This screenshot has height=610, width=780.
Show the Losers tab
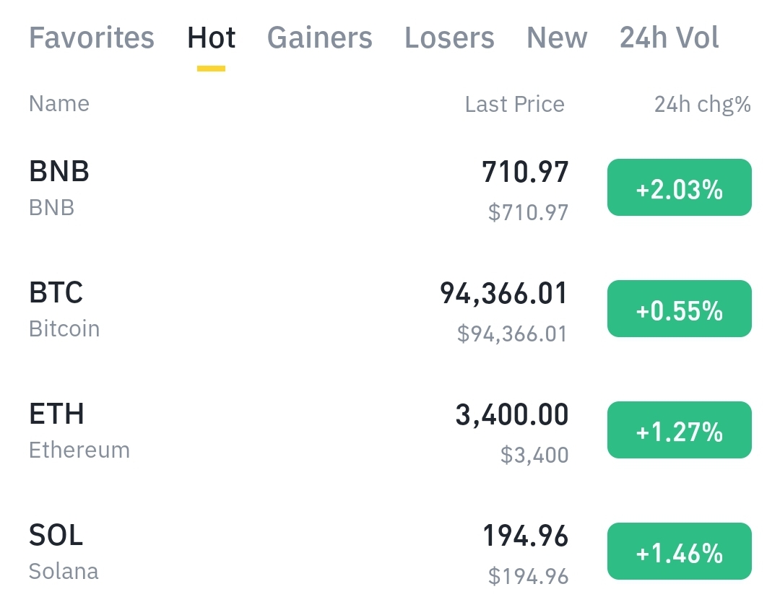[449, 38]
